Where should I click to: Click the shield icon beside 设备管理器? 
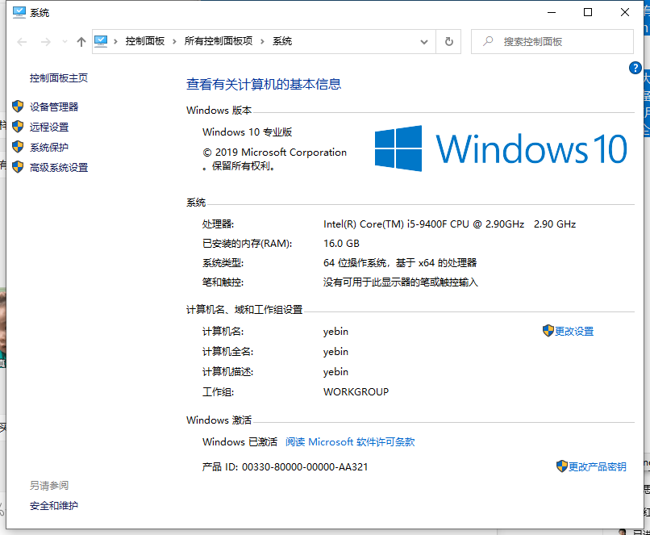pos(18,106)
